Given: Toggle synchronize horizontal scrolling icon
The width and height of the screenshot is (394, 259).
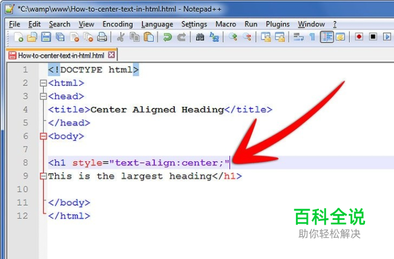Looking at the screenshot, I should point(280,37).
